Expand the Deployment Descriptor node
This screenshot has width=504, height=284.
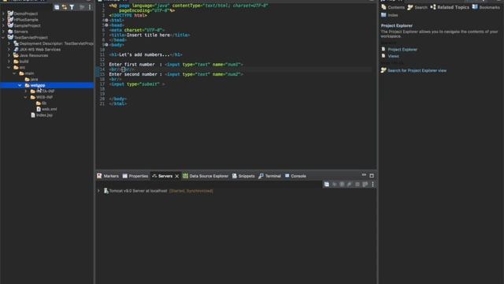click(9, 43)
